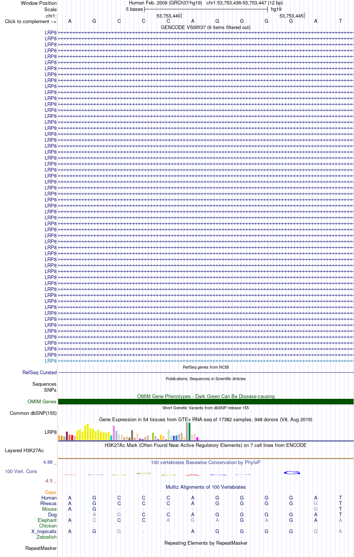Open the GENCODE V50lift37 track title

(206, 27)
